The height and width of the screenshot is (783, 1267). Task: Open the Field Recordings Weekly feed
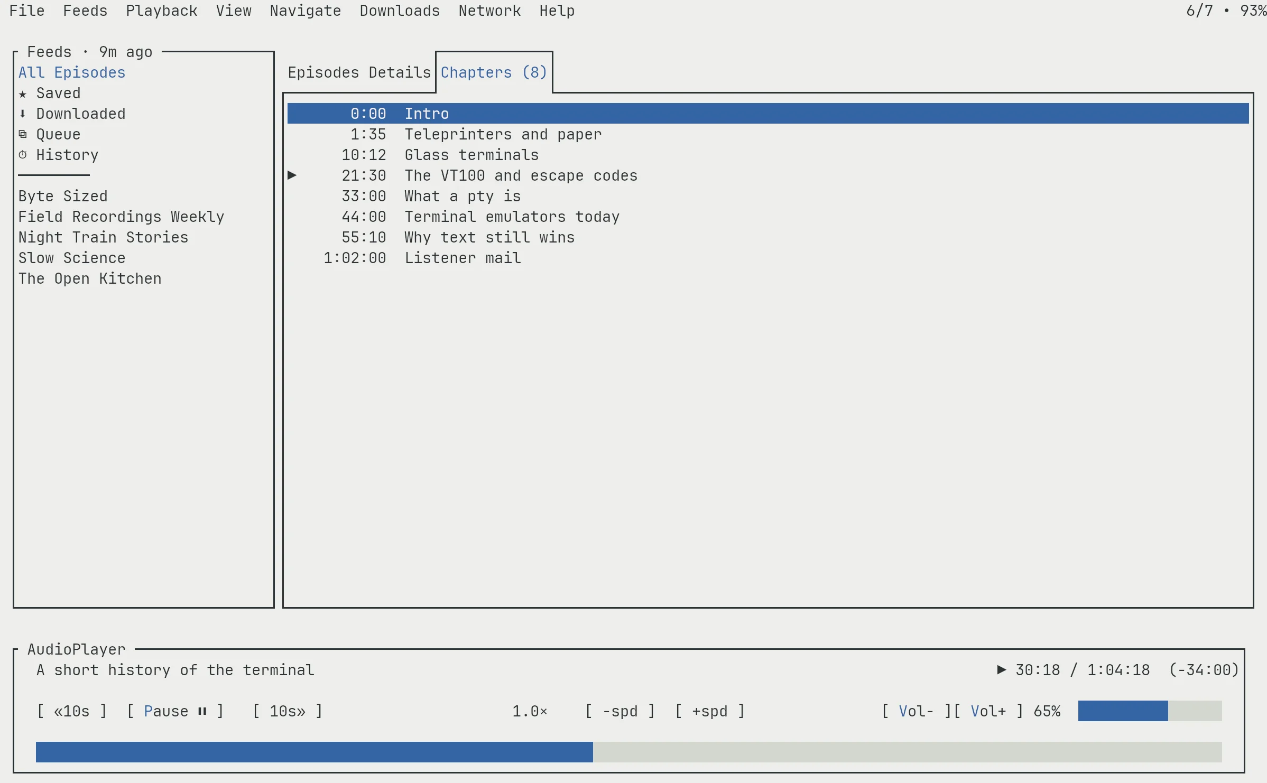(122, 217)
